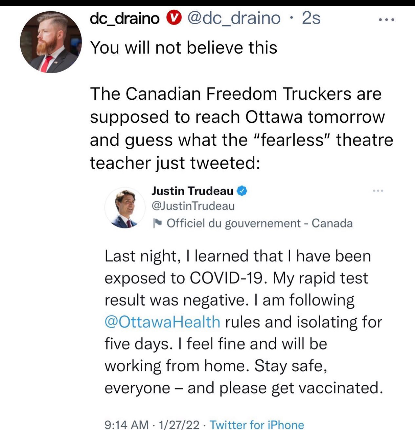The width and height of the screenshot is (415, 430).
Task: Open the @dc_draino handle link
Action: pos(234,18)
